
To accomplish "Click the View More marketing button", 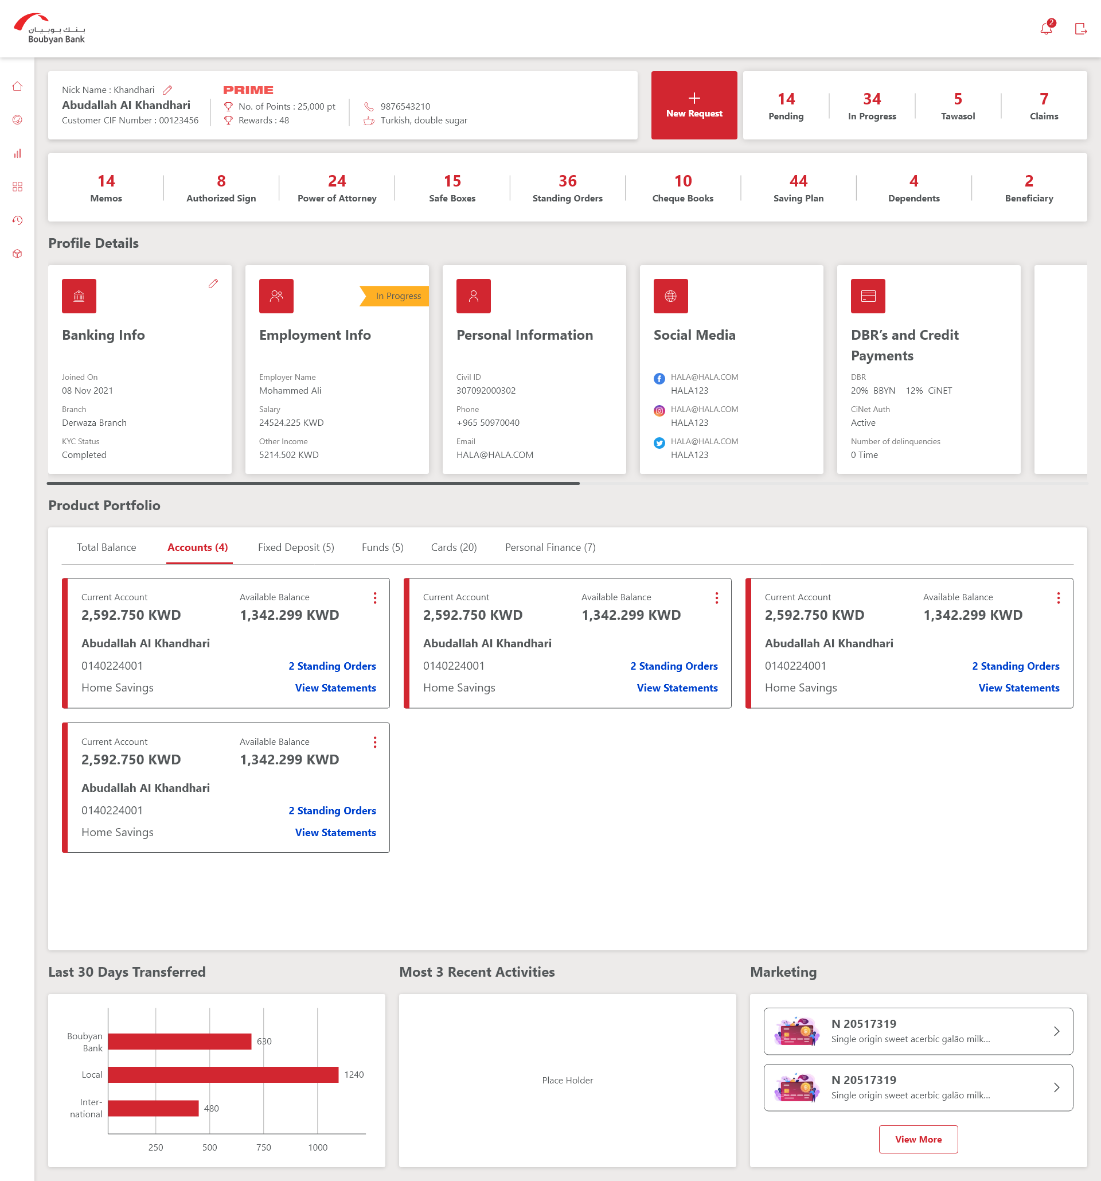I will tap(918, 1140).
